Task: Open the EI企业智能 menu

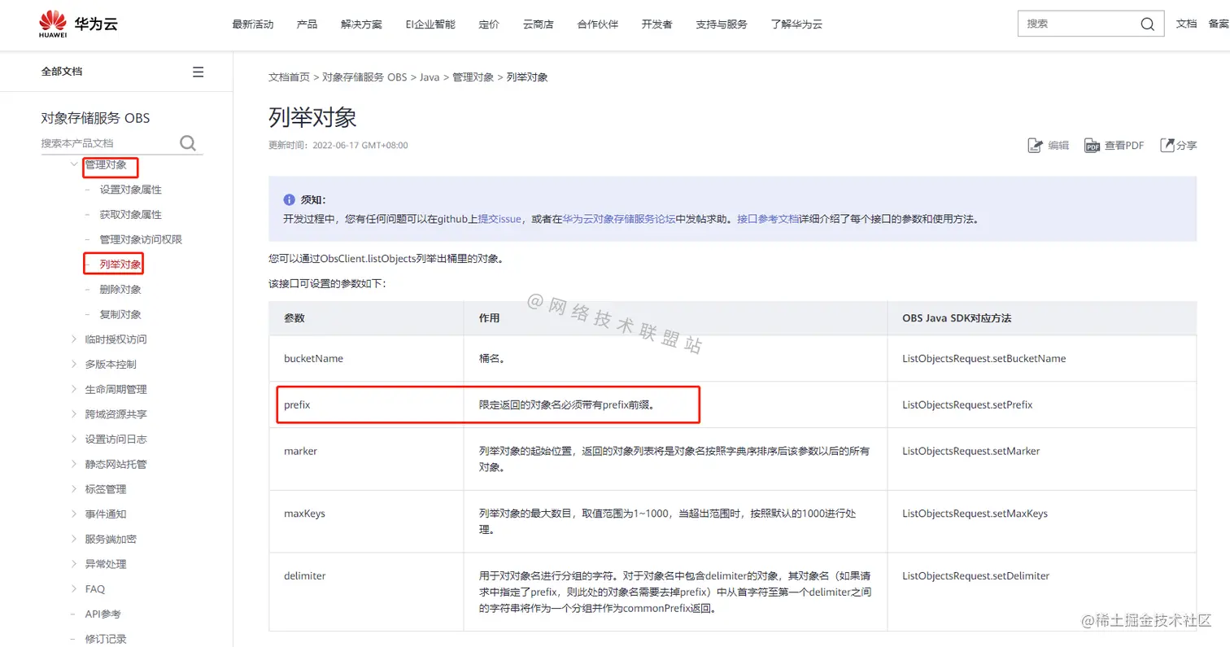Action: (430, 24)
